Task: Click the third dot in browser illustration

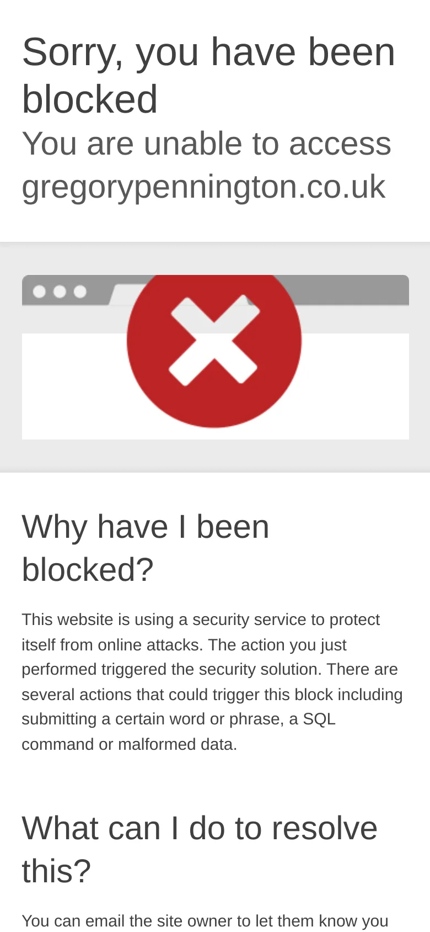Action: (80, 291)
